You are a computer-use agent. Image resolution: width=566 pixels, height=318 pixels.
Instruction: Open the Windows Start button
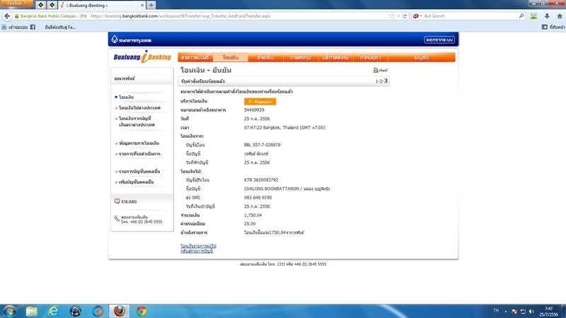click(9, 311)
